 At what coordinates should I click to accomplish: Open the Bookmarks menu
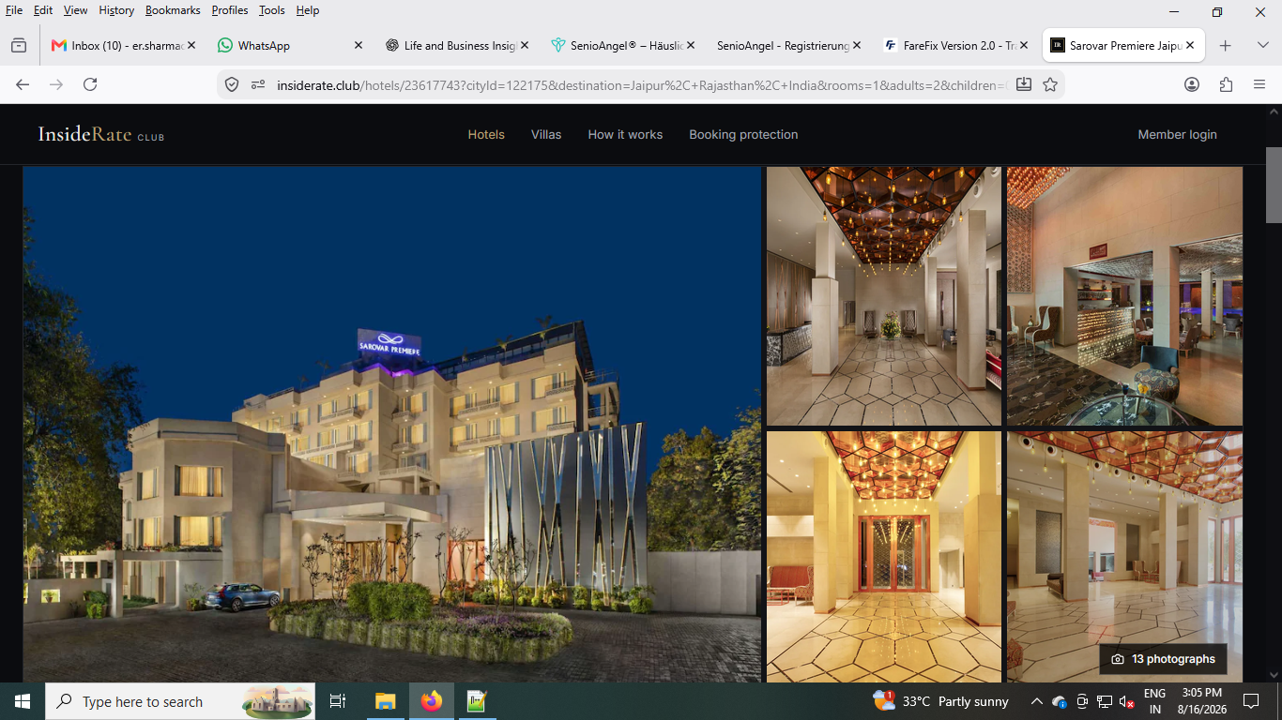(173, 10)
